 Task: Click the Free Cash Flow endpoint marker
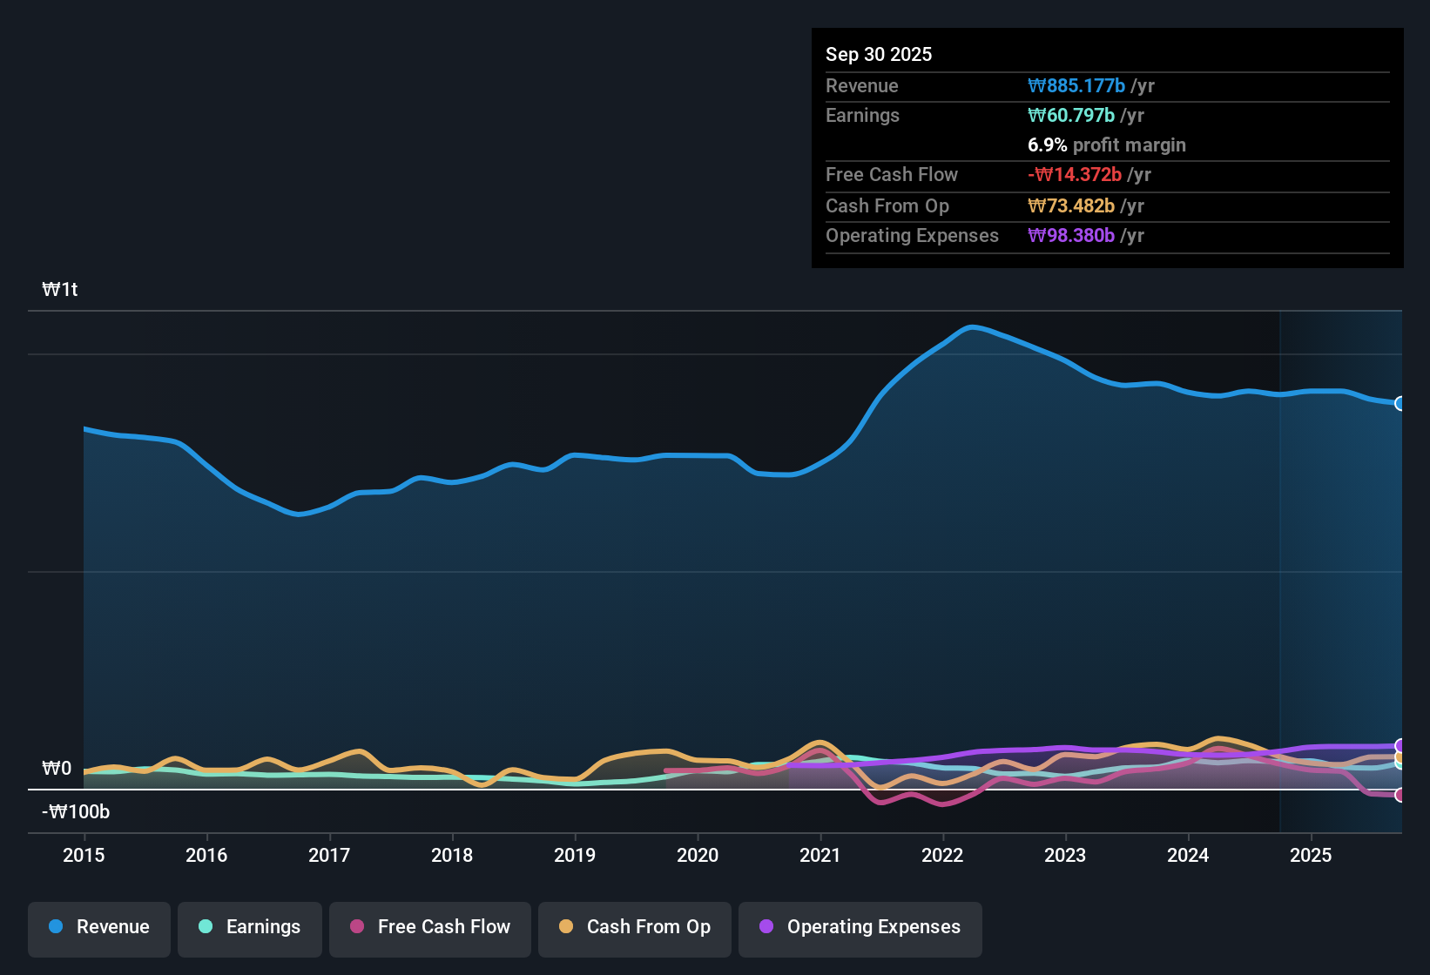coord(1400,795)
